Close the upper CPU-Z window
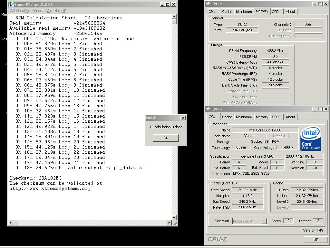 [x=326, y=4]
